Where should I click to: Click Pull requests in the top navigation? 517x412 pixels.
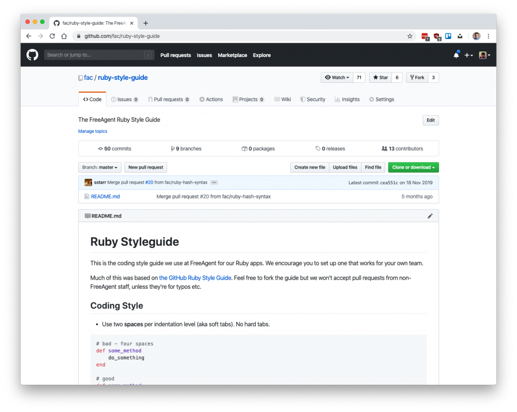tap(176, 56)
